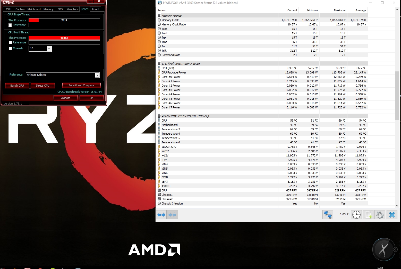Click the lightning icon beside CPU Package Power
This screenshot has width=401, height=269.
[x=159, y=72]
